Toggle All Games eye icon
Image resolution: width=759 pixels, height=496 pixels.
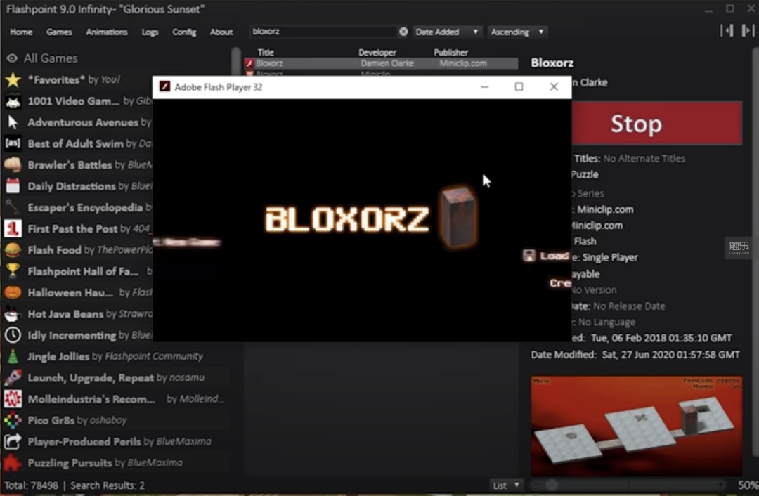[12, 58]
